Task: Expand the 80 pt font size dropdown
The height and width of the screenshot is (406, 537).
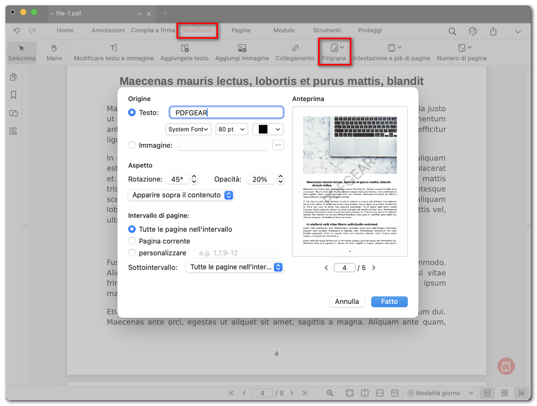Action: point(232,129)
